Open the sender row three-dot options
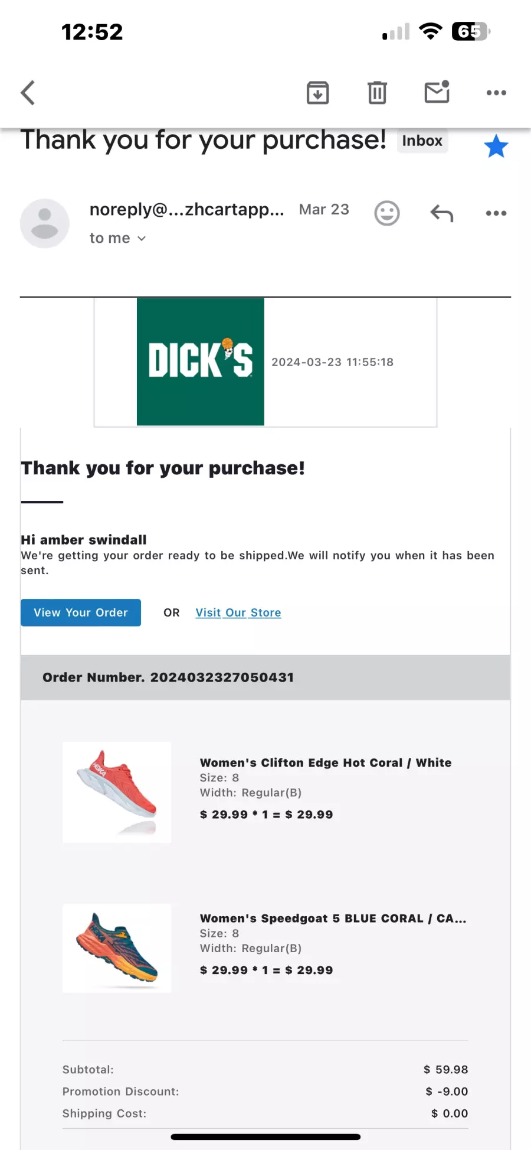The image size is (531, 1150). click(496, 213)
